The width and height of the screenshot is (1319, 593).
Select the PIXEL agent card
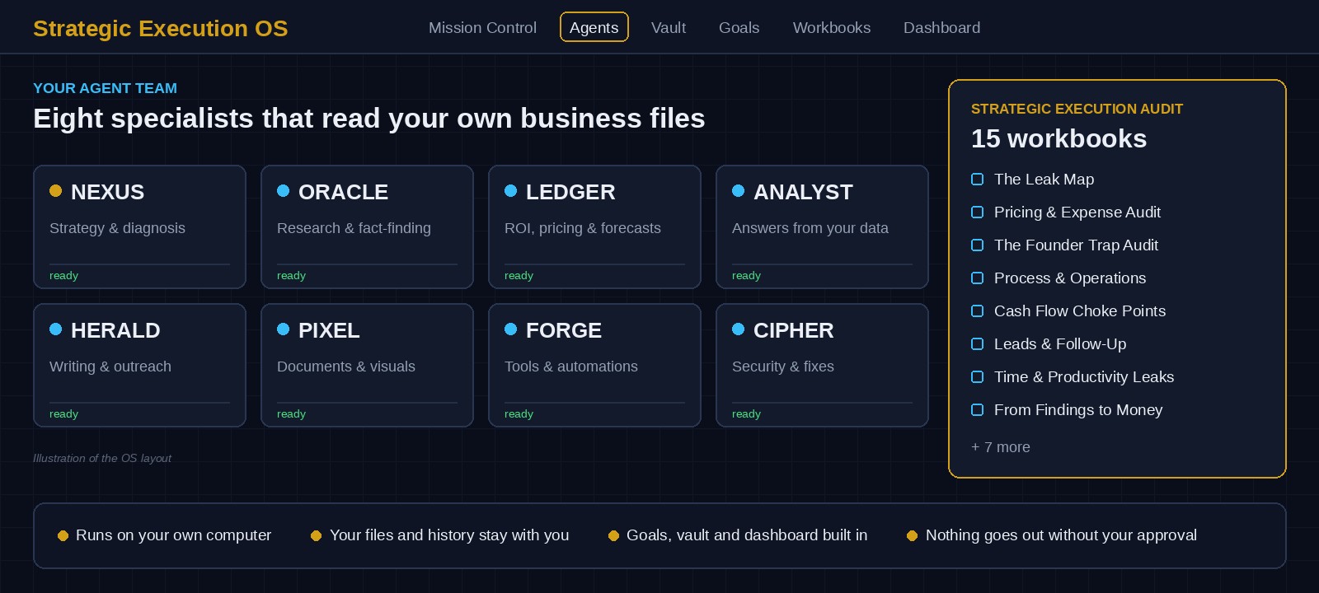[x=367, y=365]
